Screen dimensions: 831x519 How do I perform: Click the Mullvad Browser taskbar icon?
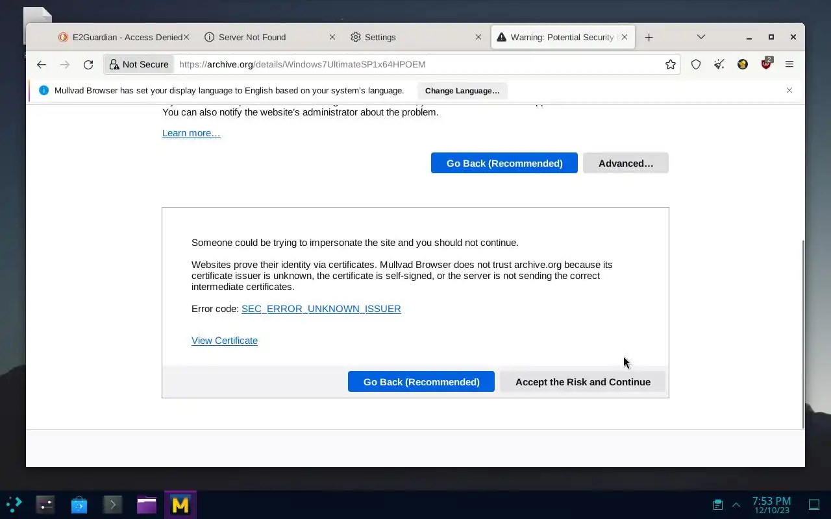click(x=180, y=504)
